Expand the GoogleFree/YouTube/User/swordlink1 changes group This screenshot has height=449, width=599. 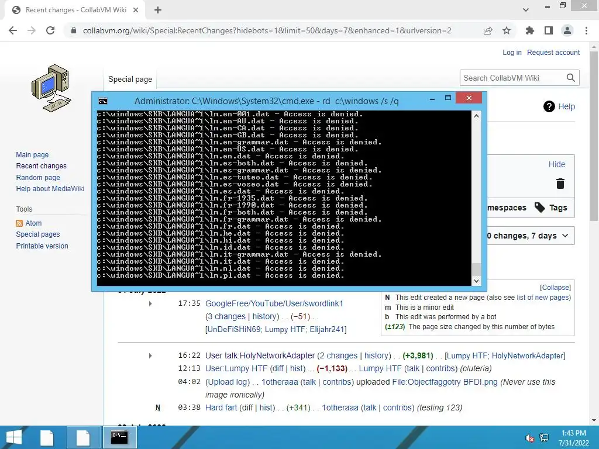[150, 304]
